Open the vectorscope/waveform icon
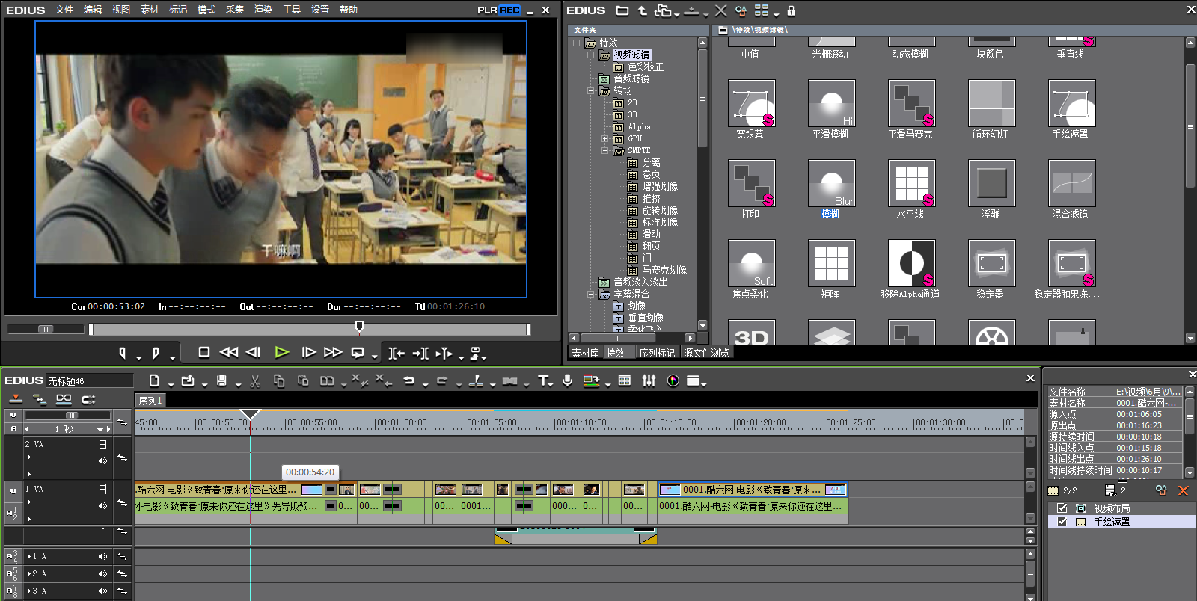This screenshot has width=1197, height=601. coord(673,381)
